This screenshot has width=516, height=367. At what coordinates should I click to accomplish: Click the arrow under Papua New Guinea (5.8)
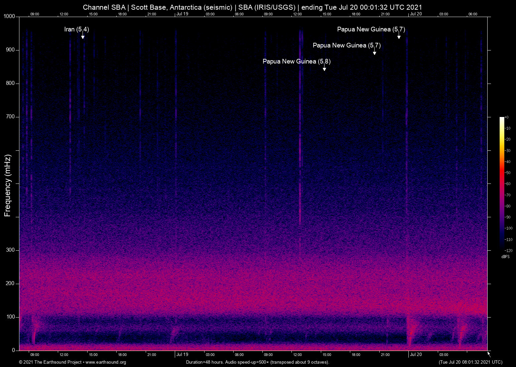[324, 68]
